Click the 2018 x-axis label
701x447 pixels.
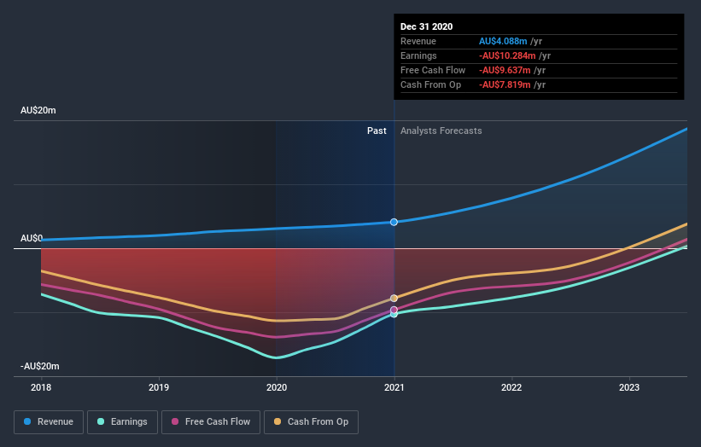tap(41, 387)
